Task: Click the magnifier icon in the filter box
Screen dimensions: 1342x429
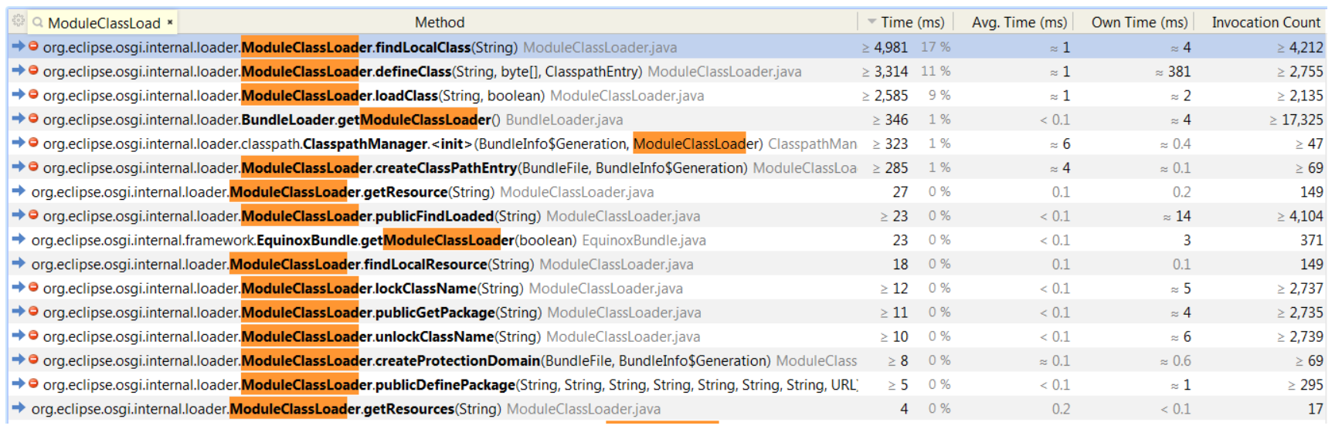Action: [38, 22]
